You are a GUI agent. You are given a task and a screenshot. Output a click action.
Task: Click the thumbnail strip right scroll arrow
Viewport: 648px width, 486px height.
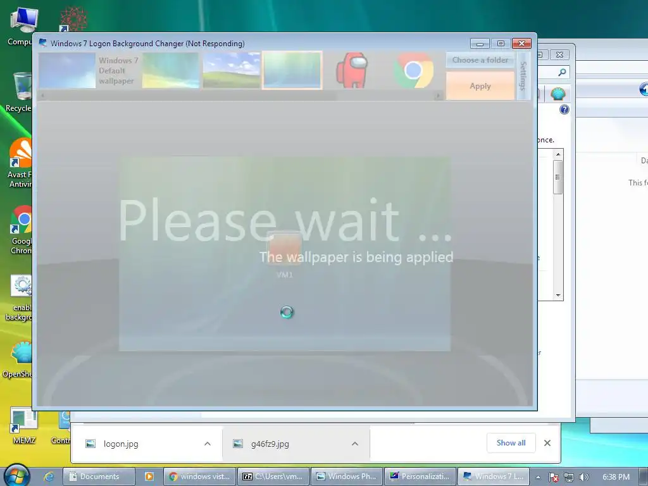click(438, 96)
